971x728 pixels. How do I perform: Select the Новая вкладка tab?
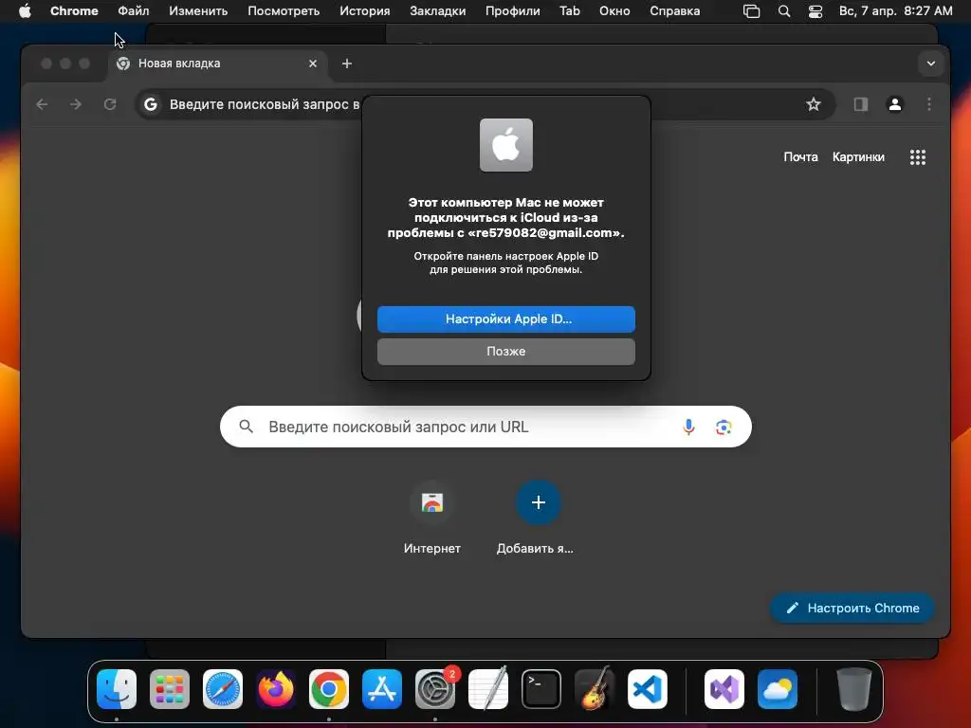217,64
